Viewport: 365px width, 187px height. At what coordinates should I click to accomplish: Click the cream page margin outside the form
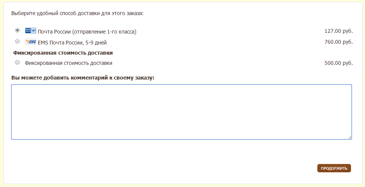363,94
